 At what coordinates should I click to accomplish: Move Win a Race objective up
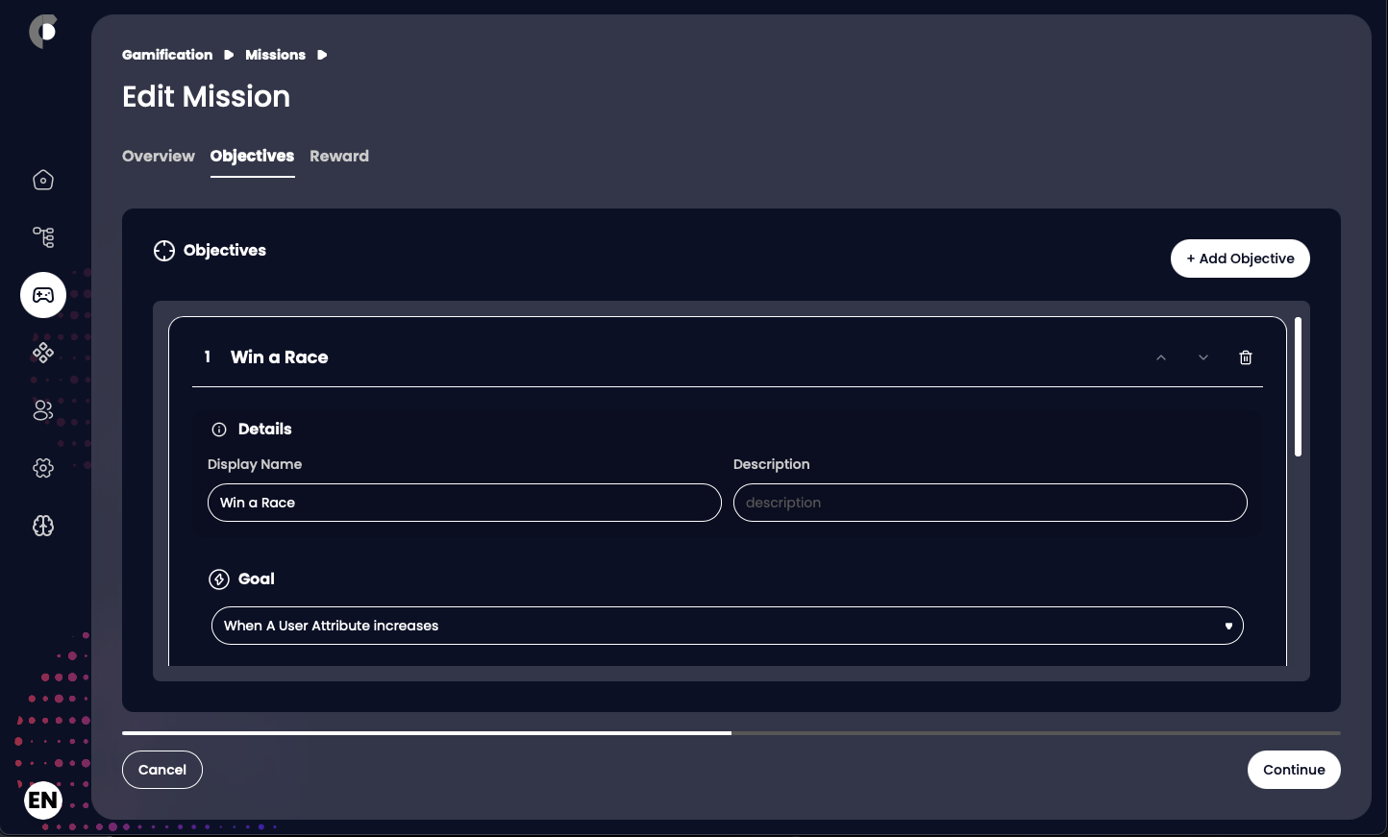pos(1161,357)
